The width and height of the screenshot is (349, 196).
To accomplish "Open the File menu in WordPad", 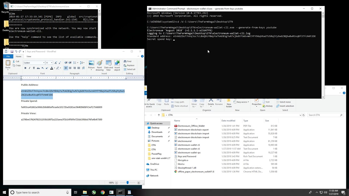I will click(x=8, y=56).
